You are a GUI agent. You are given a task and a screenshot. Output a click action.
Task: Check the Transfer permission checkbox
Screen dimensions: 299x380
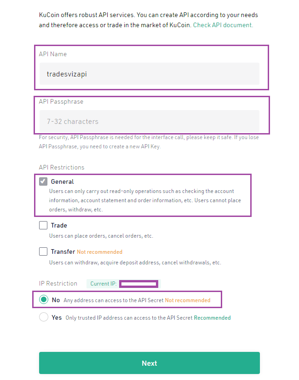click(x=43, y=251)
